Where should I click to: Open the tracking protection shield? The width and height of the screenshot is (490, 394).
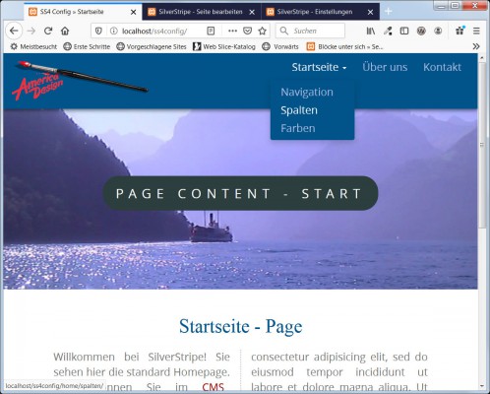pyautogui.click(x=98, y=31)
